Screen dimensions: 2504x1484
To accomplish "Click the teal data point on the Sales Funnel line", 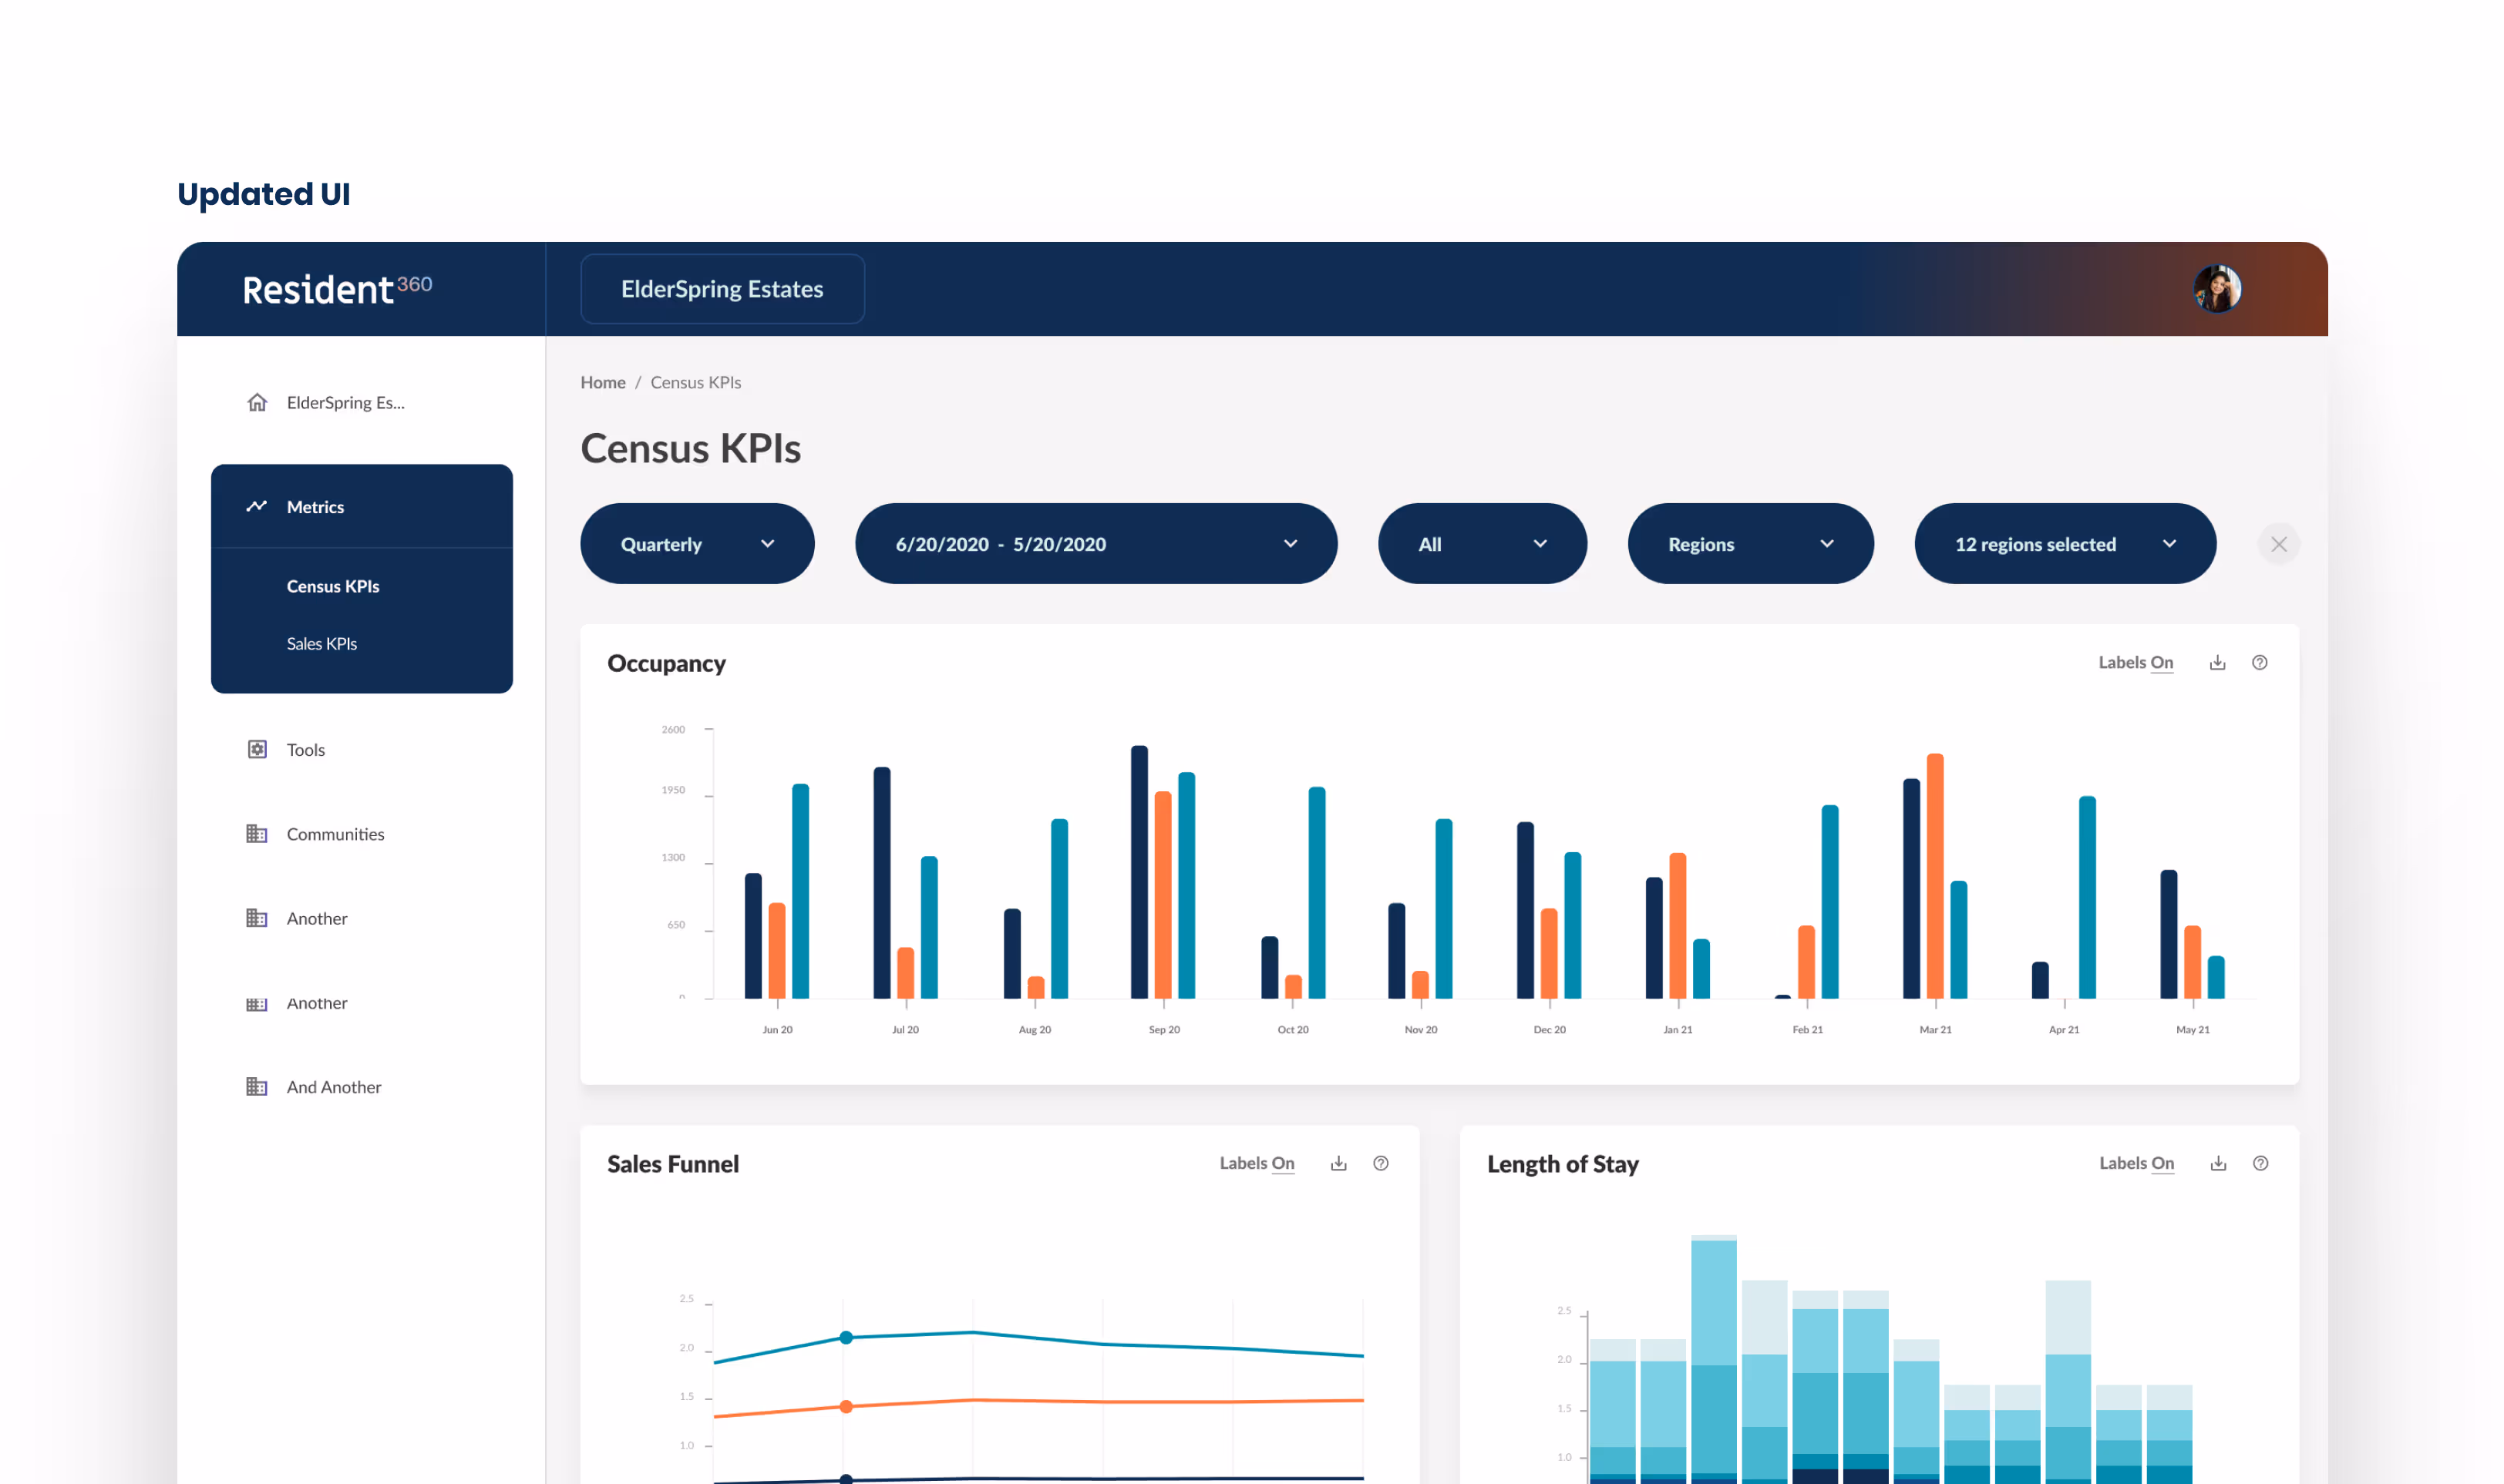I will 846,1337.
